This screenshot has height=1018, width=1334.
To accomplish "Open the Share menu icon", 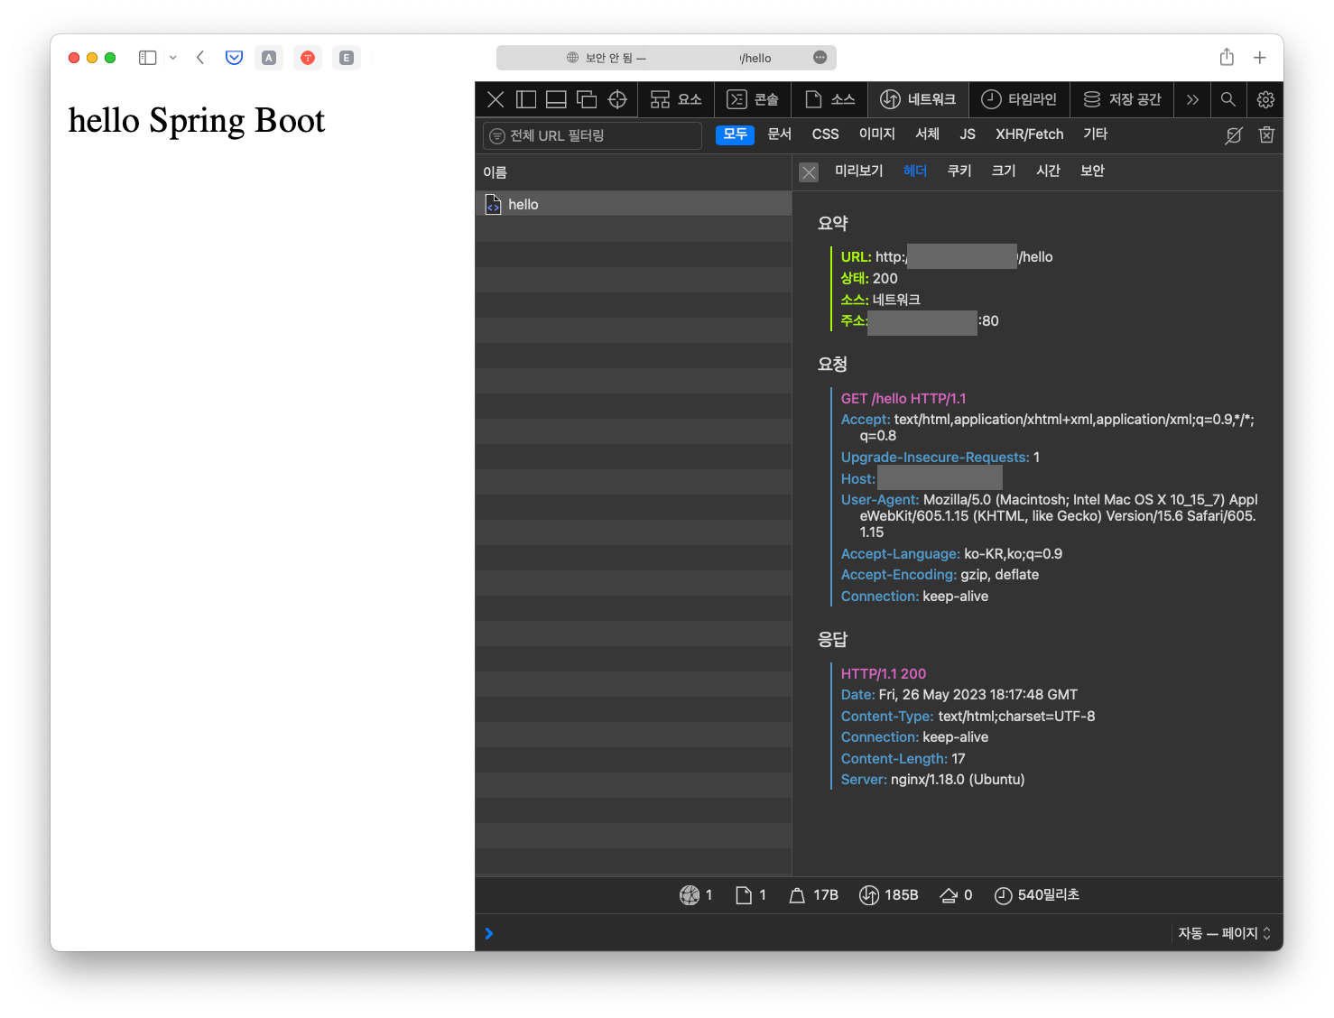I will tap(1227, 57).
